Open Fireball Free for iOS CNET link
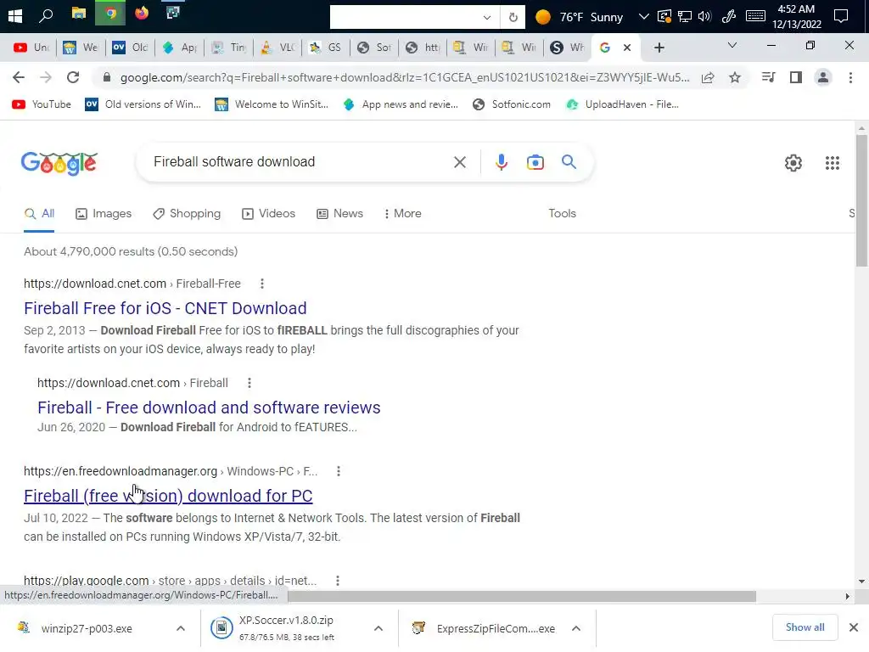The height and width of the screenshot is (652, 869). 165,308
